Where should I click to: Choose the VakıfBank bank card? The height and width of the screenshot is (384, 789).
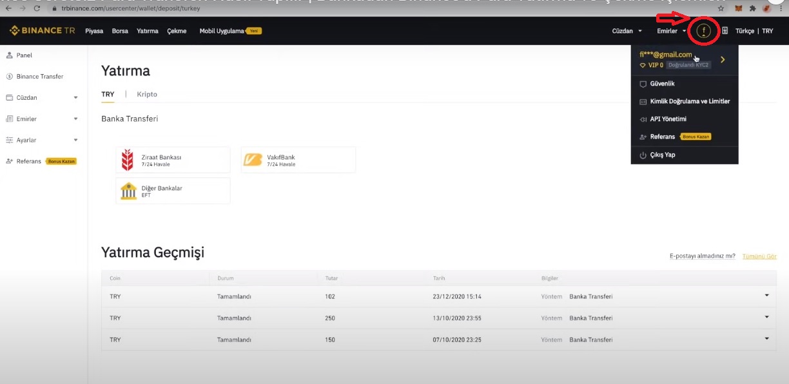point(298,160)
